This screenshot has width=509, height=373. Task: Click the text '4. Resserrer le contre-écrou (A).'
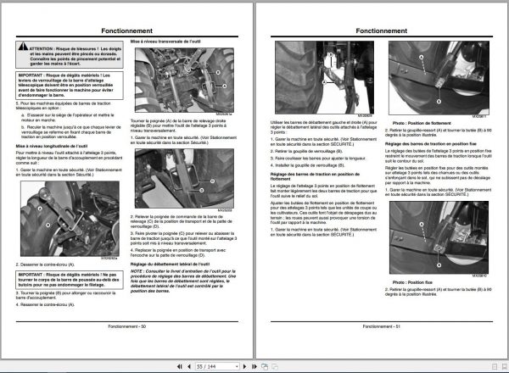(45, 304)
